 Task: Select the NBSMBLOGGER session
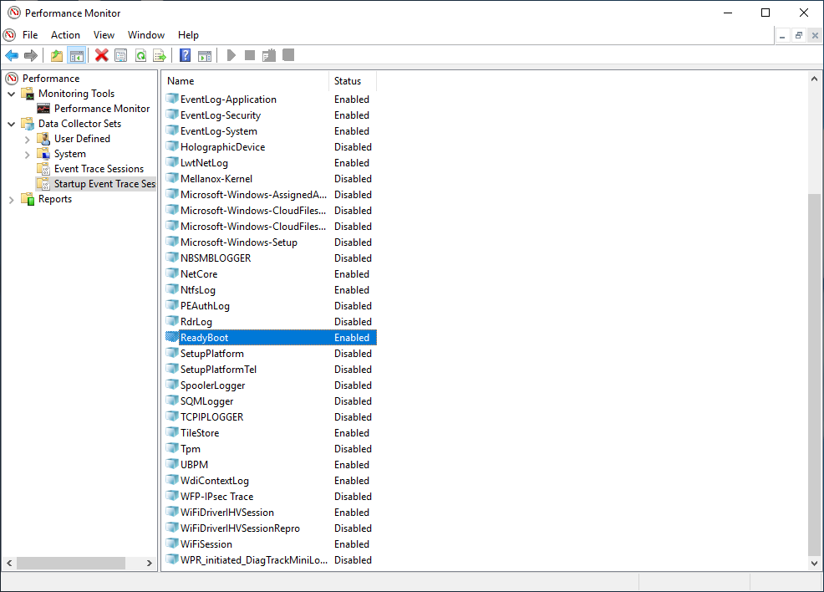[x=271, y=258]
